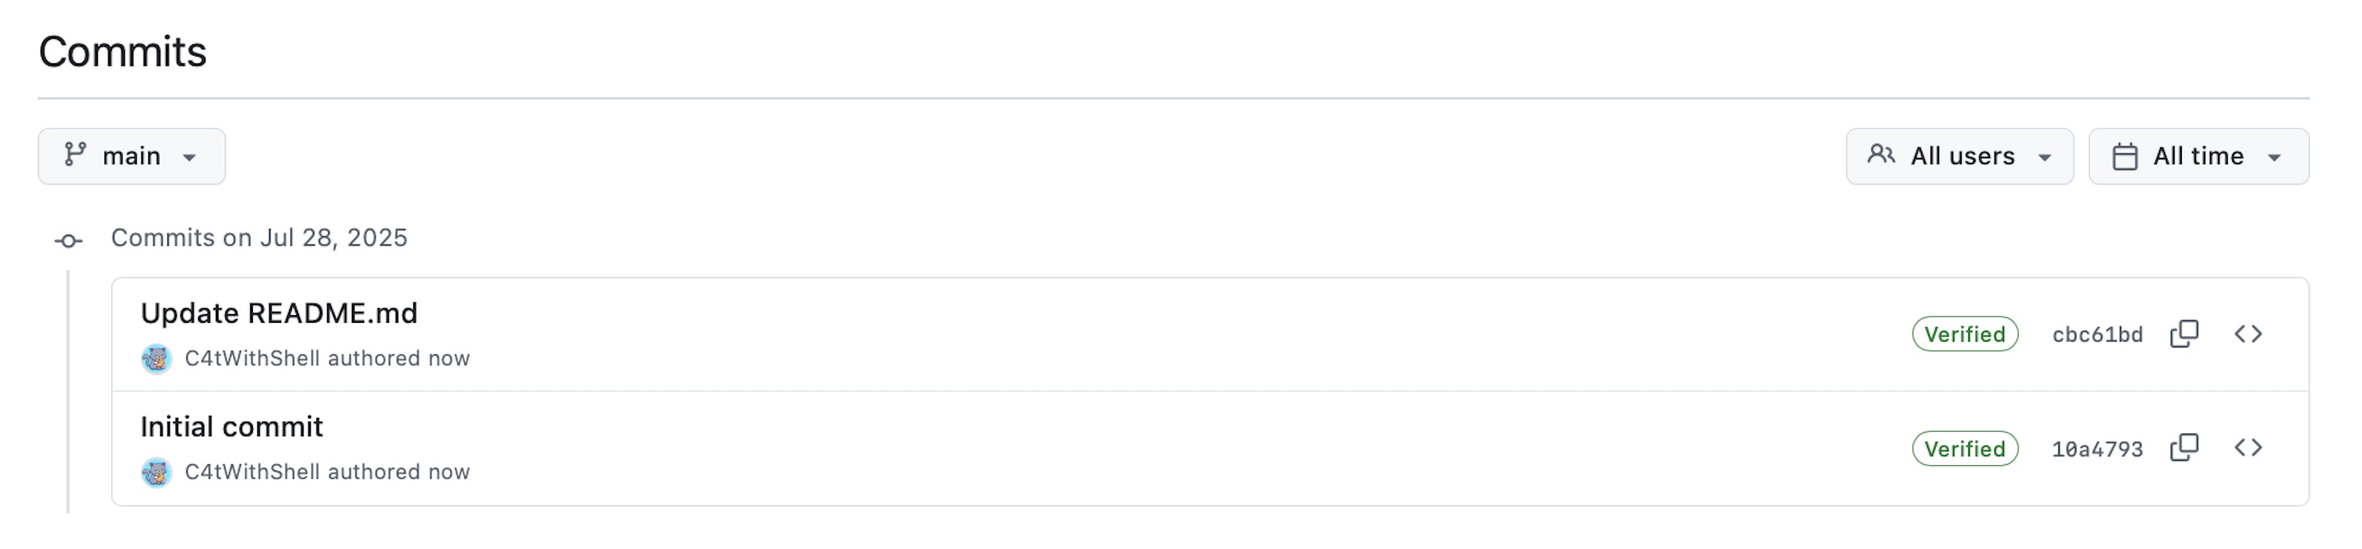
Task: Open the Update README.md commit
Action: (279, 314)
